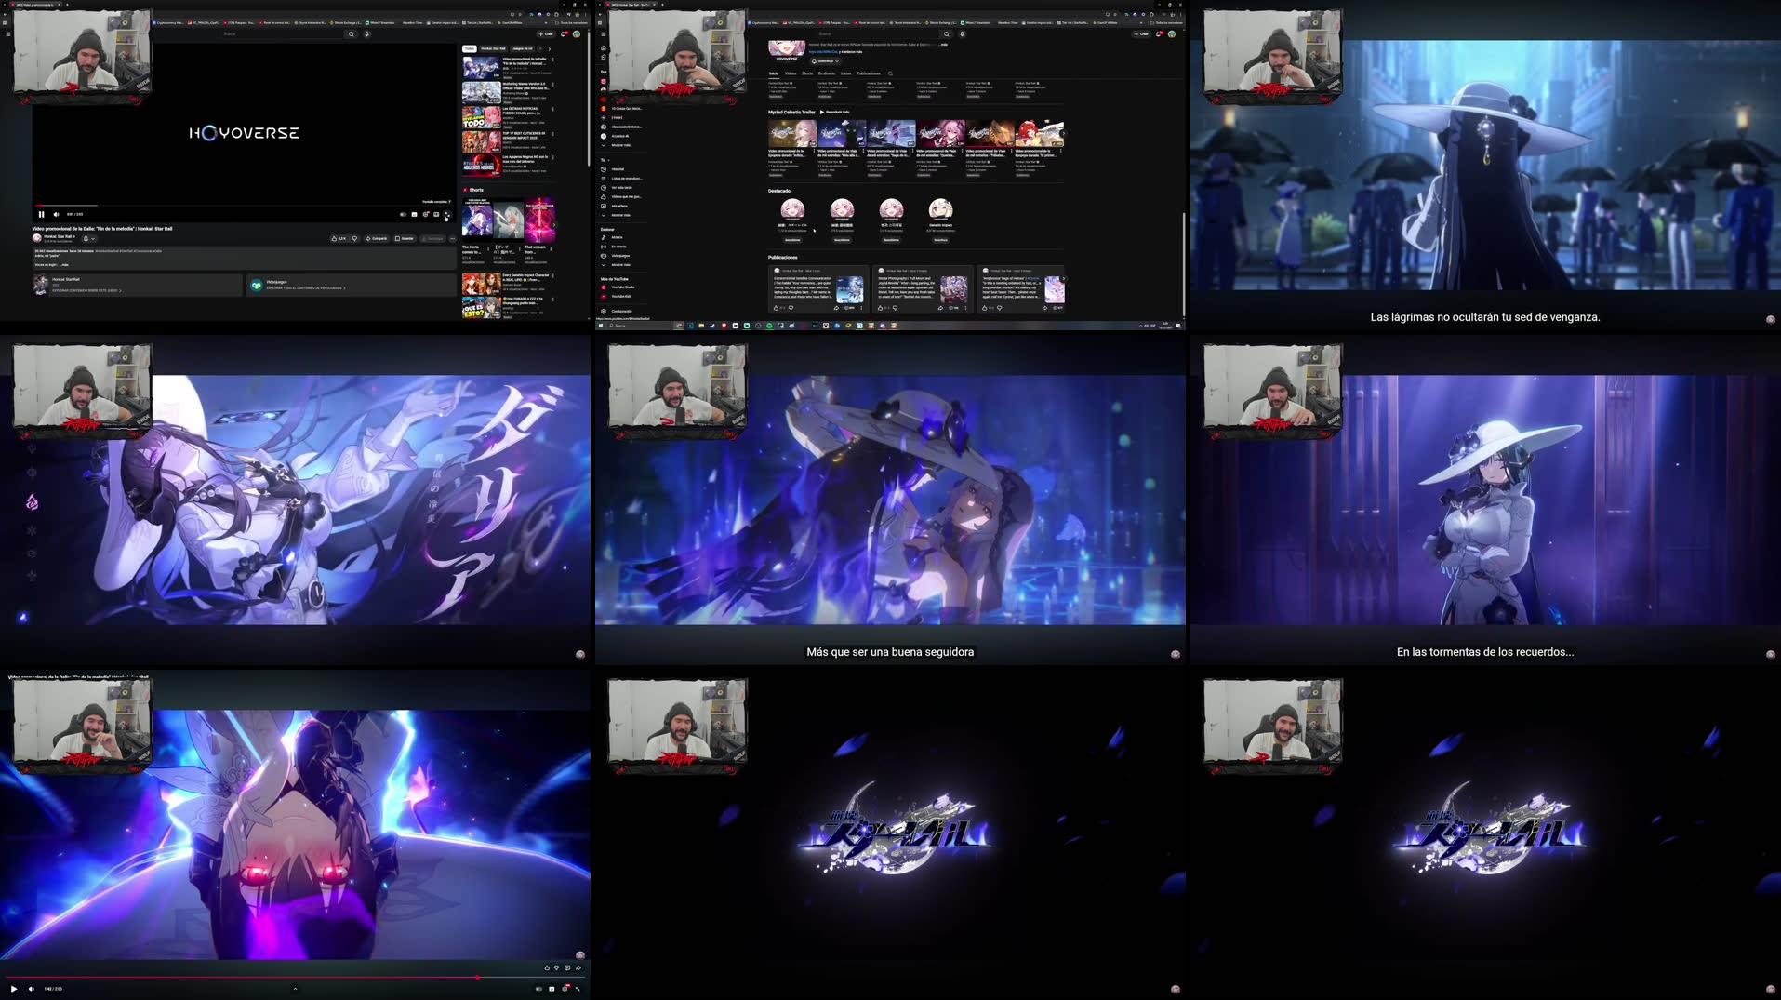Click the Compartir button under the video
Viewport: 1781px width, 1000px height.
point(378,238)
